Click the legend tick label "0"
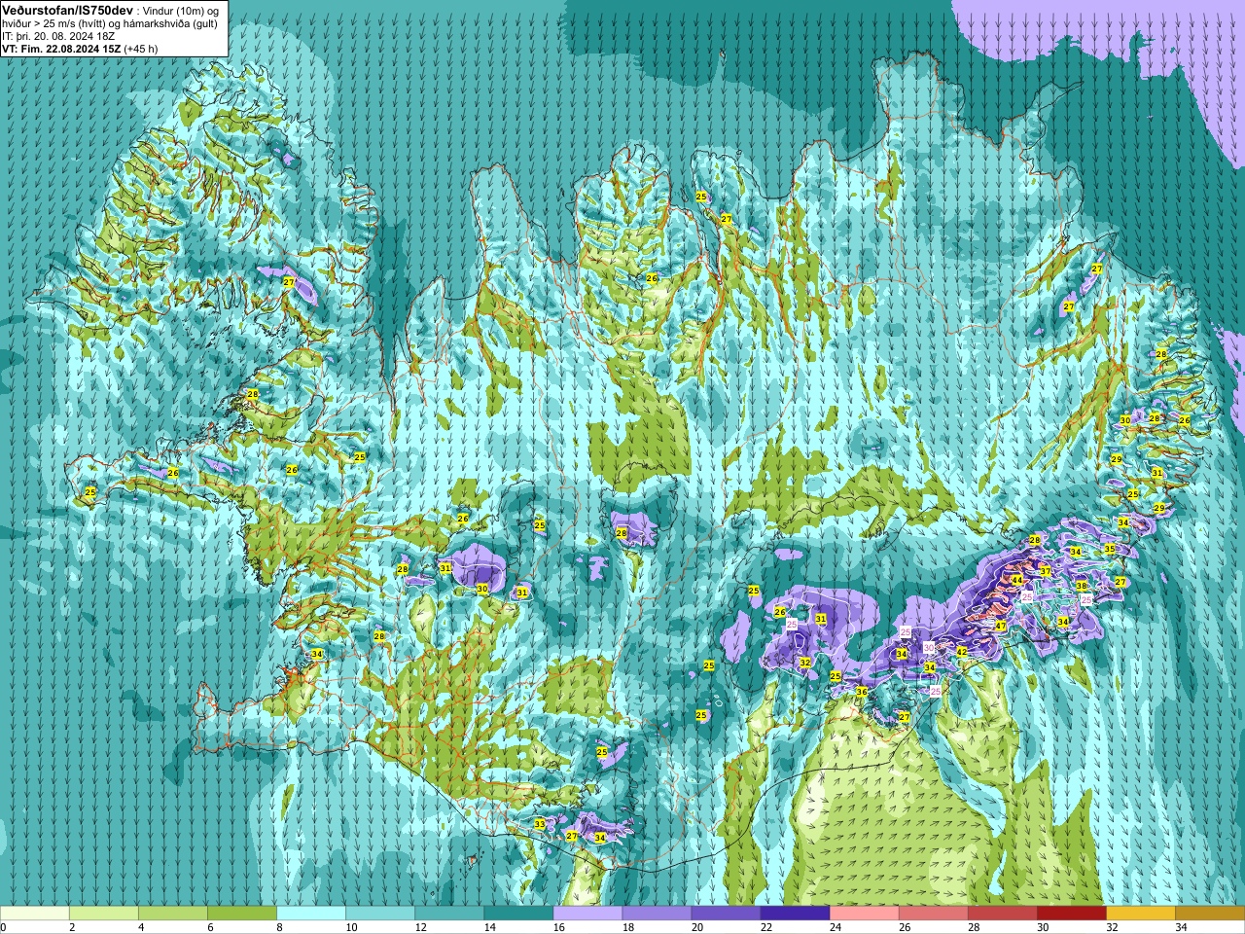This screenshot has width=1245, height=934. [x=3, y=927]
